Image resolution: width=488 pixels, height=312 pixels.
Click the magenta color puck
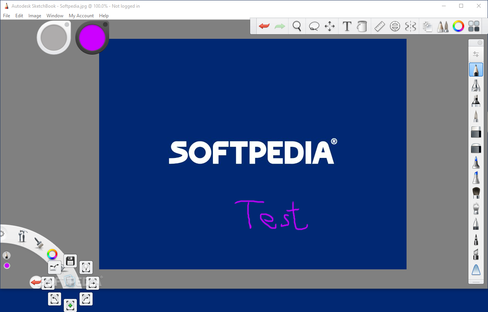coord(92,37)
